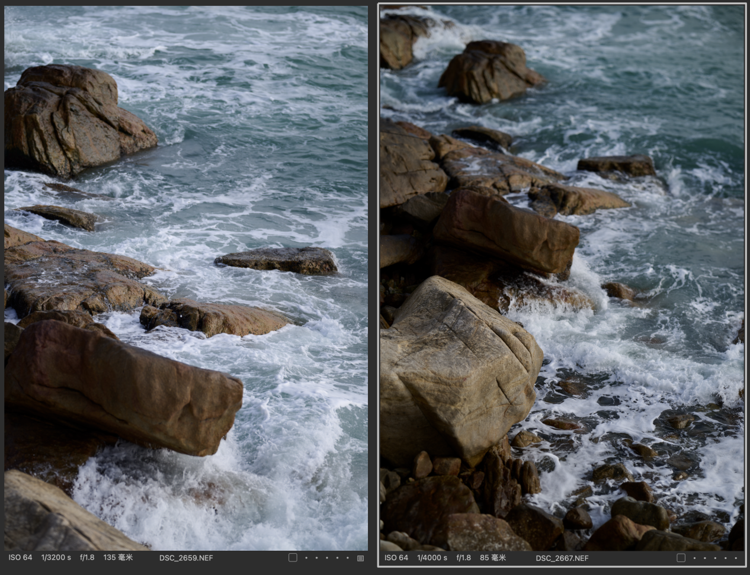Click the variant icon after DSC_2659.NEF rating dots
This screenshot has height=575, width=750.
(x=360, y=558)
